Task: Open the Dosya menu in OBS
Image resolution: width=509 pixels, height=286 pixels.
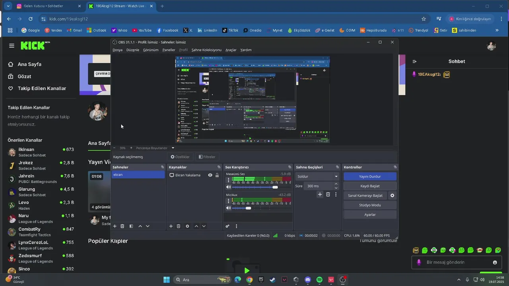Action: point(117,50)
